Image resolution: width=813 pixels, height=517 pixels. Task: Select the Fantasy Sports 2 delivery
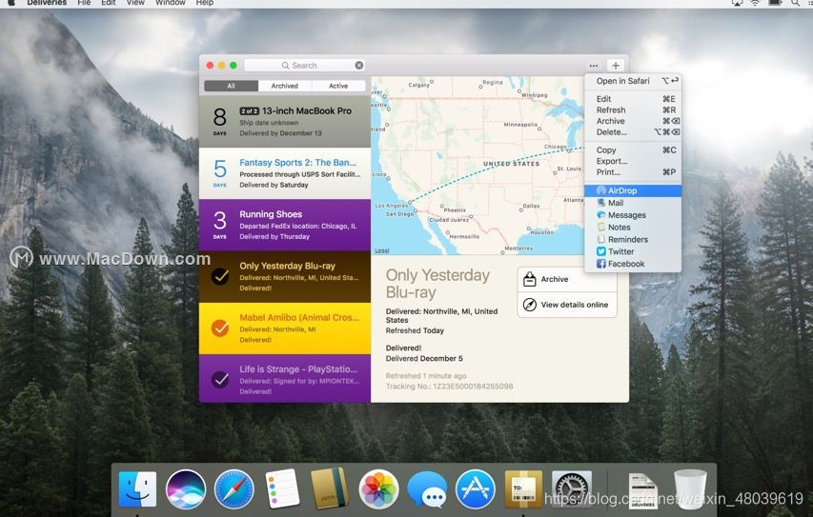click(x=285, y=173)
